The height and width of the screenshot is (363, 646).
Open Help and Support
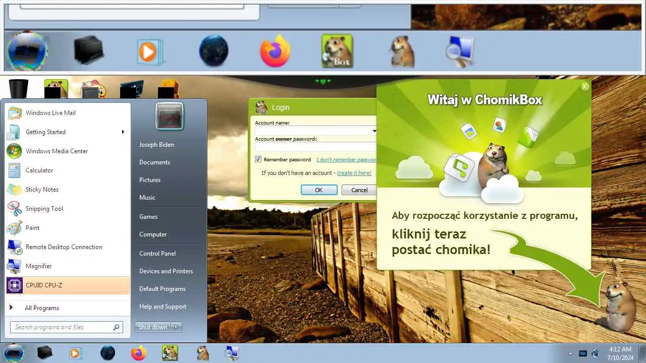tap(163, 307)
